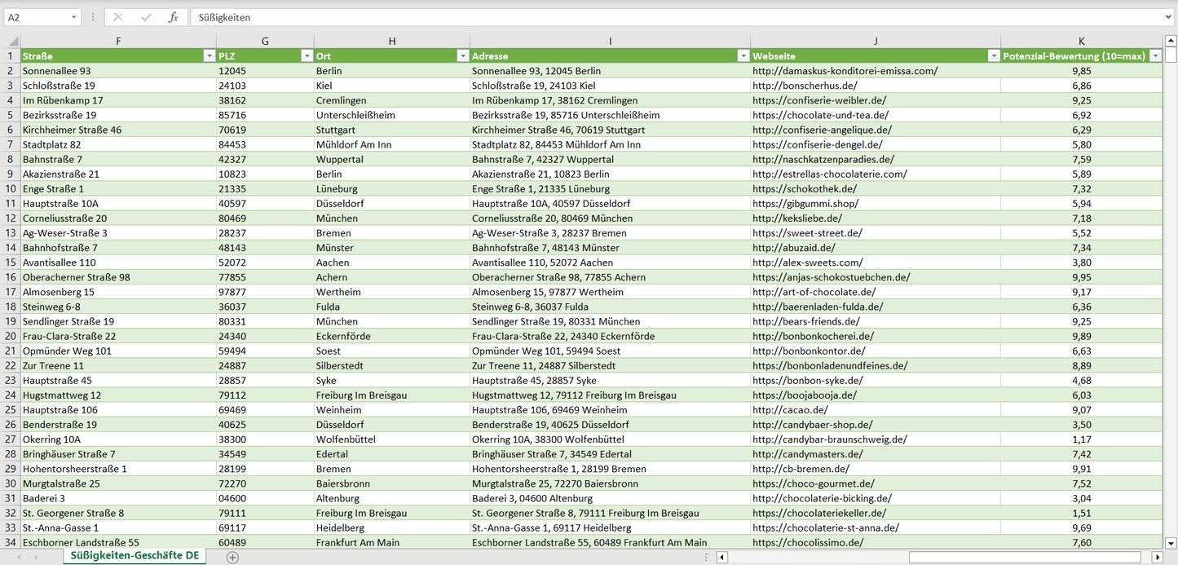Image resolution: width=1178 pixels, height=565 pixels.
Task: Click the horizontal scrollbar left arrow
Action: (x=721, y=557)
